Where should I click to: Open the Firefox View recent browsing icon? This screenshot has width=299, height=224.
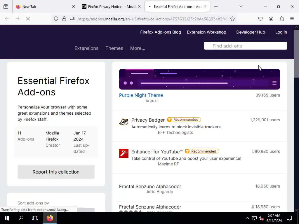click(x=6, y=6)
